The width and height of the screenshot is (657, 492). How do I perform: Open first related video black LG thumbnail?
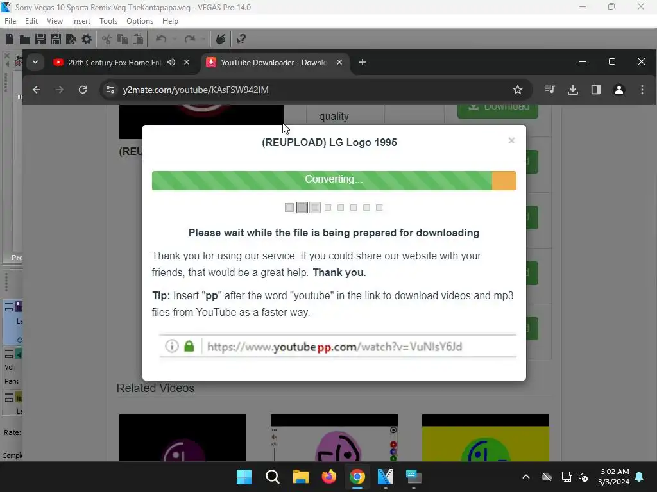tap(183, 438)
